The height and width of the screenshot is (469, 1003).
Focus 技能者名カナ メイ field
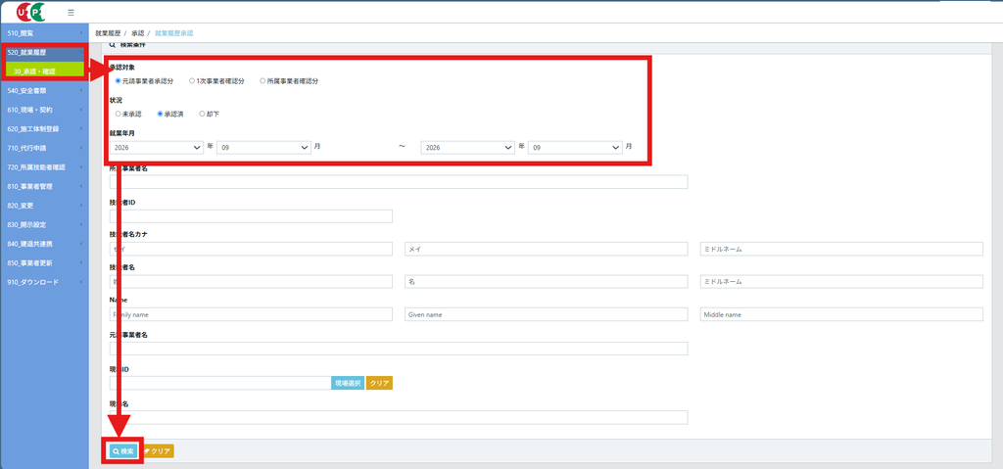(546, 249)
